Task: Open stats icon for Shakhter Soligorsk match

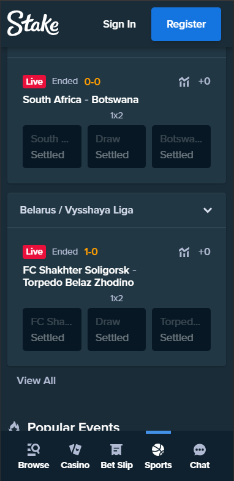Action: 184,252
